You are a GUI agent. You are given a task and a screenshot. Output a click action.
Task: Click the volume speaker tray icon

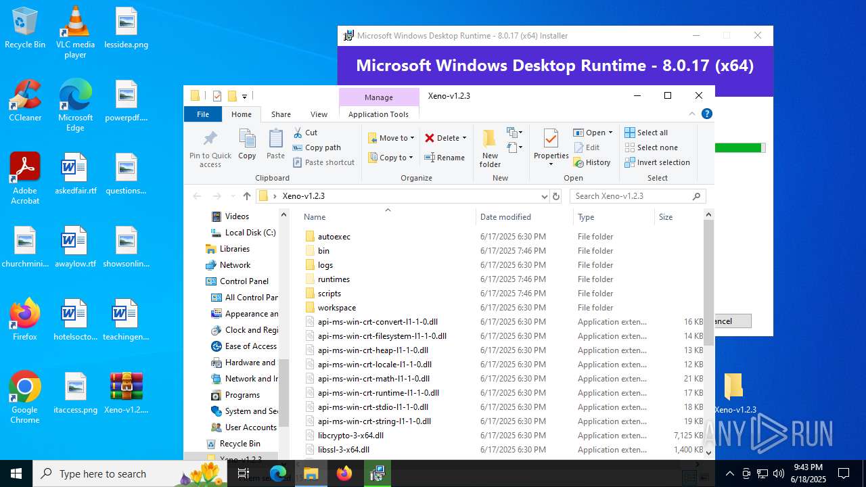click(x=778, y=473)
